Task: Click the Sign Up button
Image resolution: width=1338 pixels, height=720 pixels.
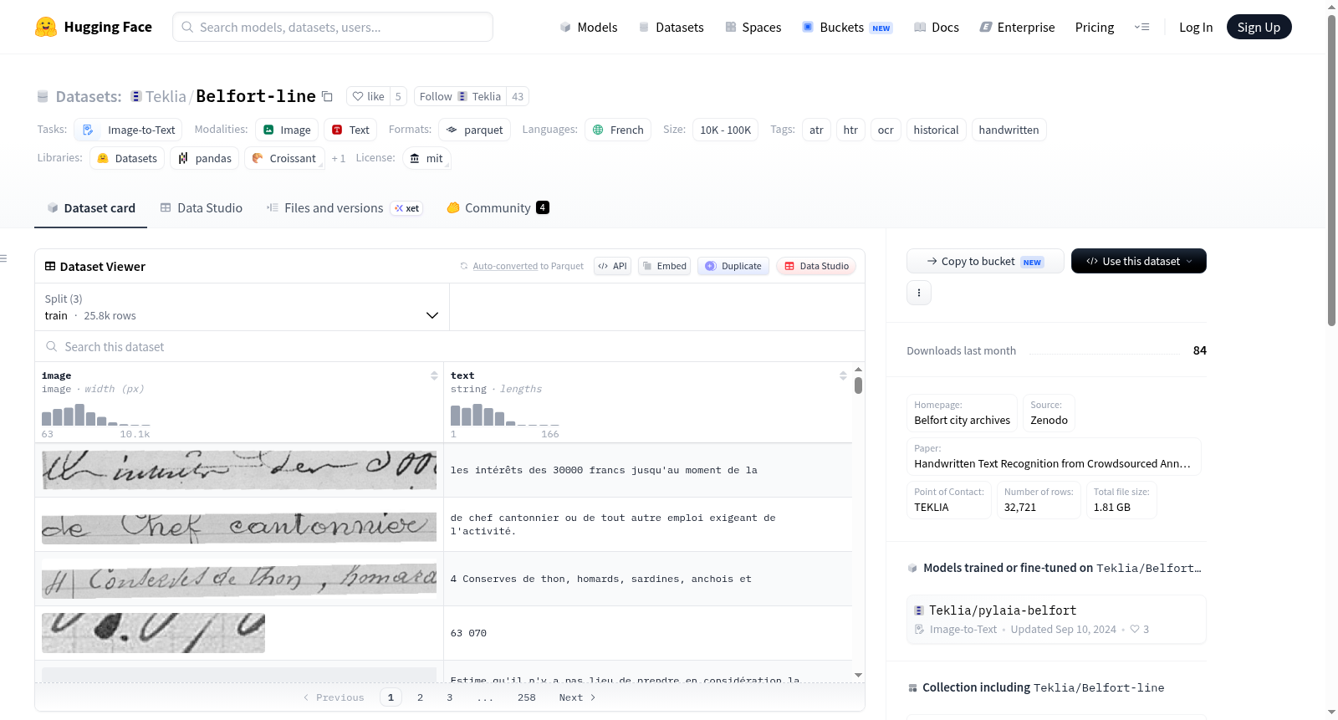Action: pyautogui.click(x=1259, y=27)
